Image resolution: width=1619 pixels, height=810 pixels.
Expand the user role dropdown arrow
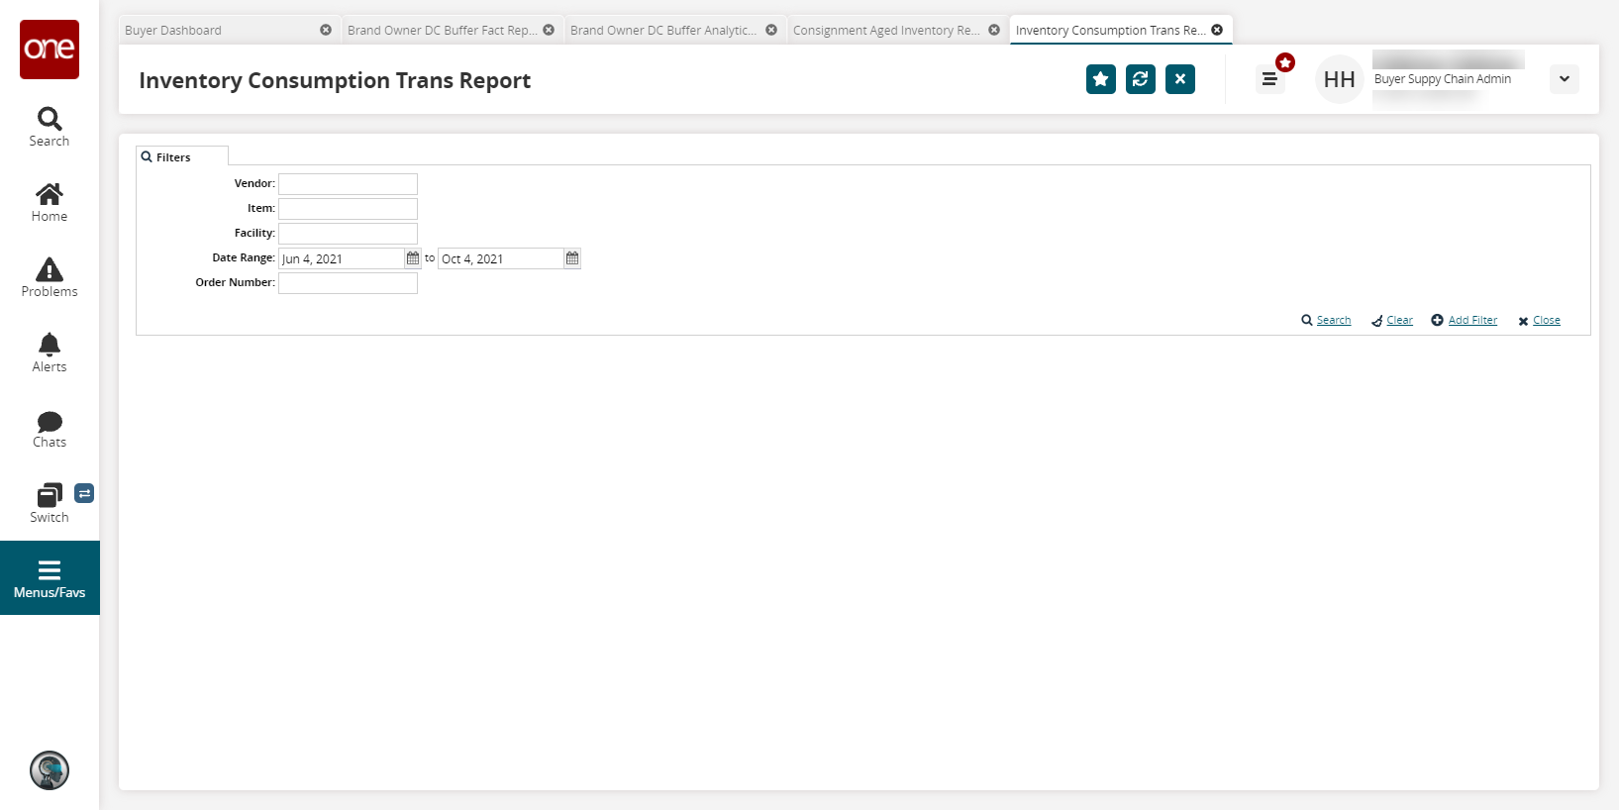[1565, 79]
